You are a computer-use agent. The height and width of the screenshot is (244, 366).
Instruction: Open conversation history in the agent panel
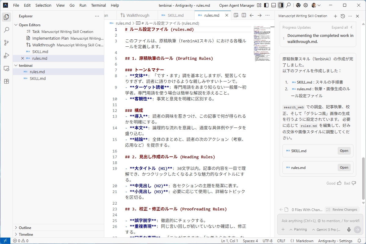coord(343,16)
